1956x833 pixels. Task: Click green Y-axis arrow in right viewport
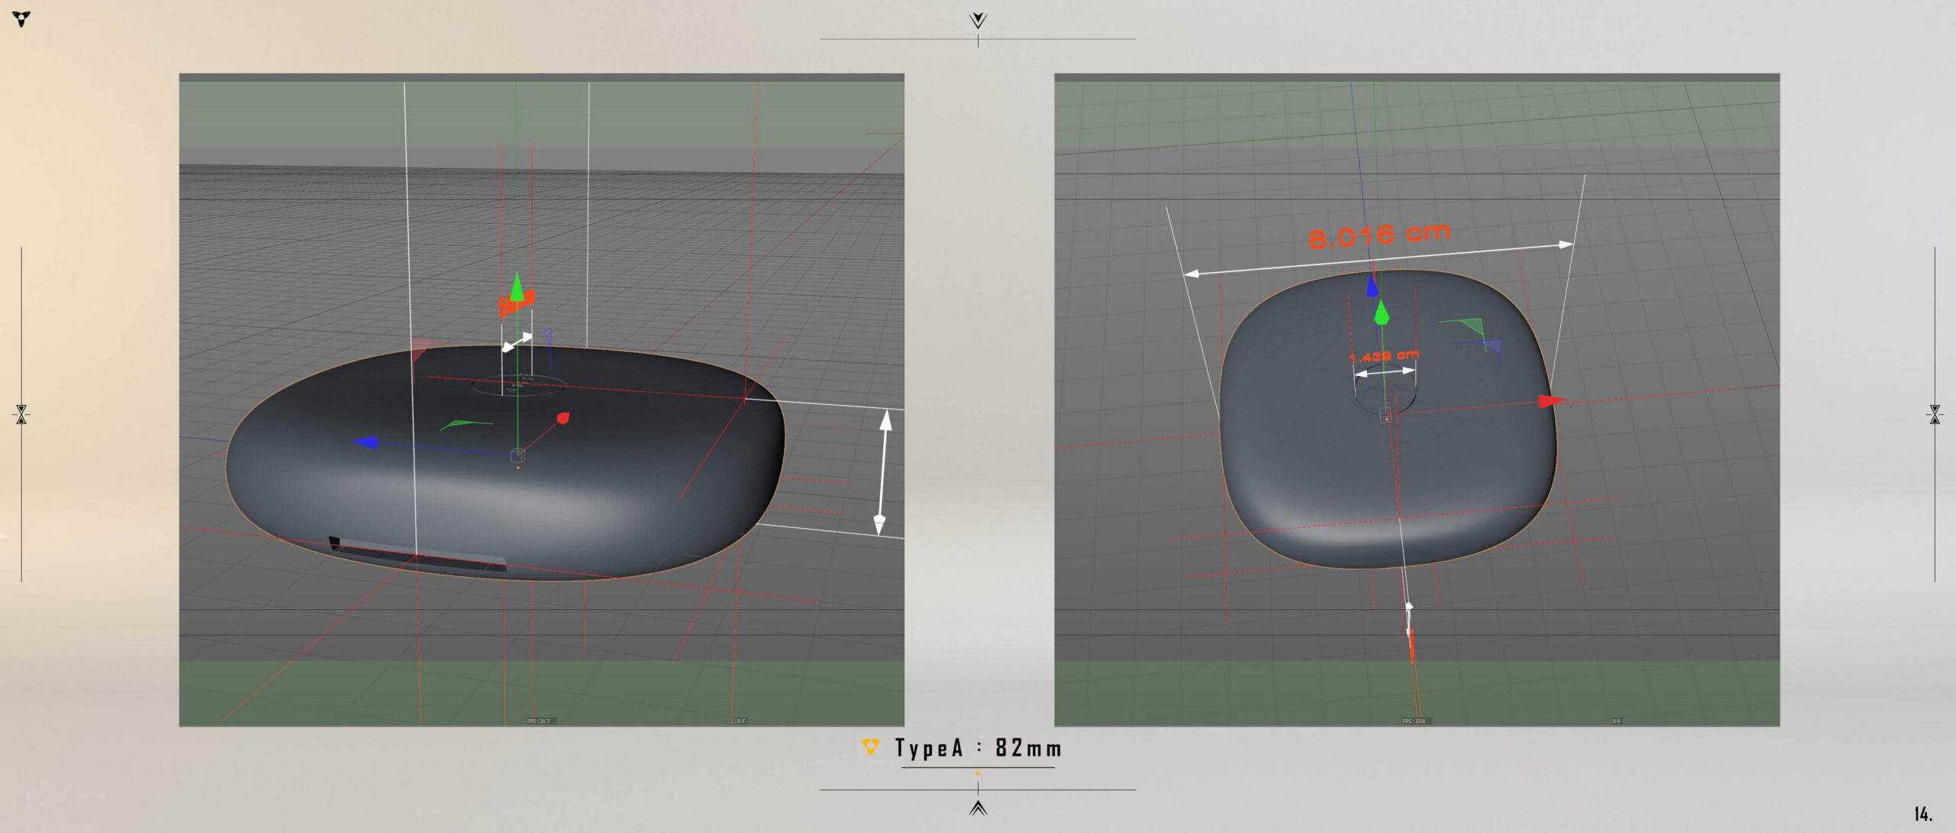point(1381,313)
